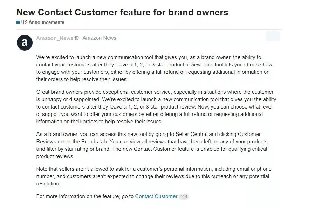This screenshot has height=209, width=335.
Task: Click the moderator shield icon beside Amazon_News
Action: pyautogui.click(x=77, y=38)
